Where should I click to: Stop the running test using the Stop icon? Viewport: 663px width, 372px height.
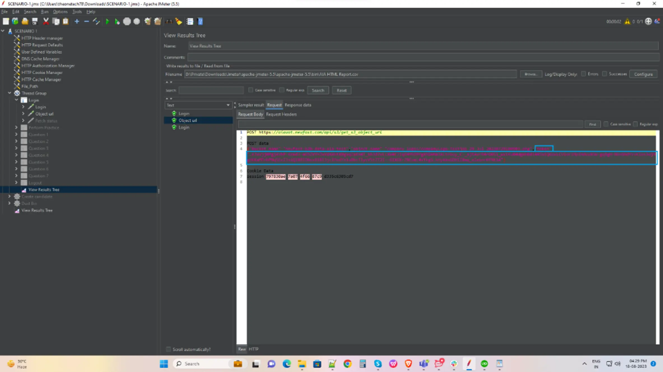tap(127, 21)
